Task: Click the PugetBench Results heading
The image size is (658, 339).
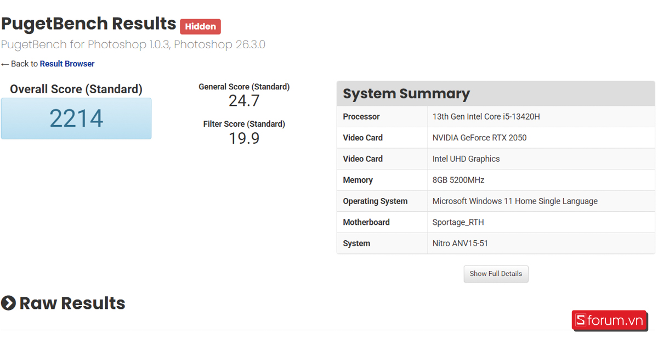Action: [x=88, y=24]
